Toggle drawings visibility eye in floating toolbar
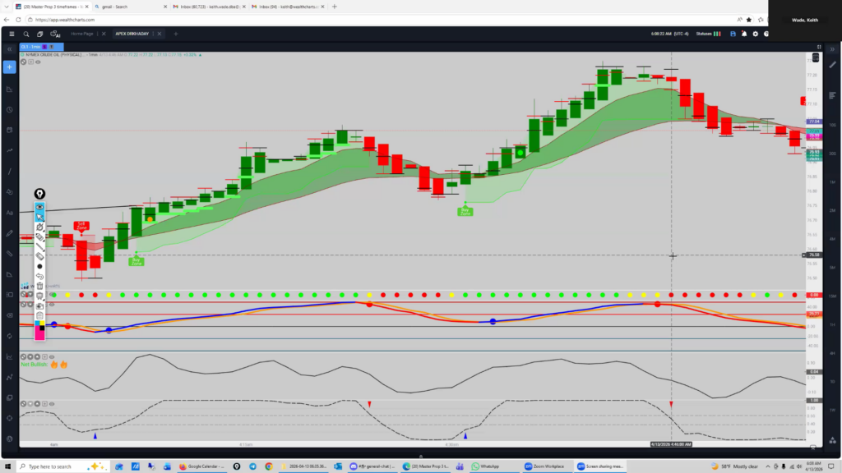The height and width of the screenshot is (473, 842). (x=39, y=206)
